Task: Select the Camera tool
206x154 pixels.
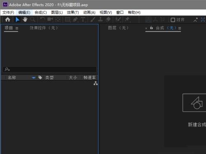Action: point(50,19)
